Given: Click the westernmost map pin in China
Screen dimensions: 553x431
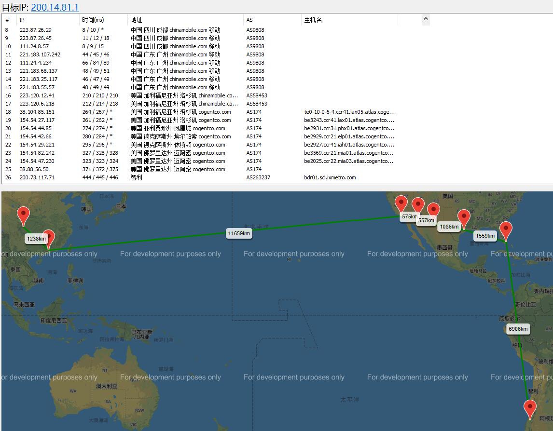Looking at the screenshot, I should point(23,216).
